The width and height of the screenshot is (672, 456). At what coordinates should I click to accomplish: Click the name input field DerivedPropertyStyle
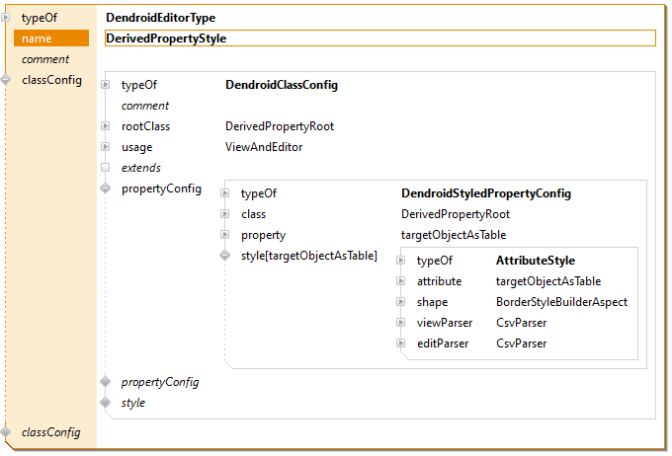click(379, 38)
